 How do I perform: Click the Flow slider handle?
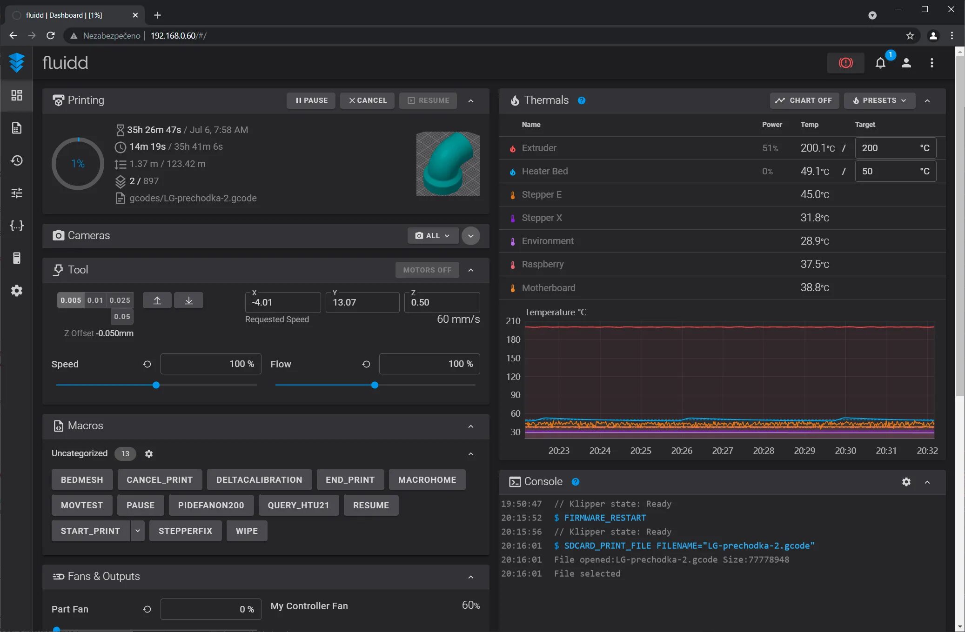(375, 385)
